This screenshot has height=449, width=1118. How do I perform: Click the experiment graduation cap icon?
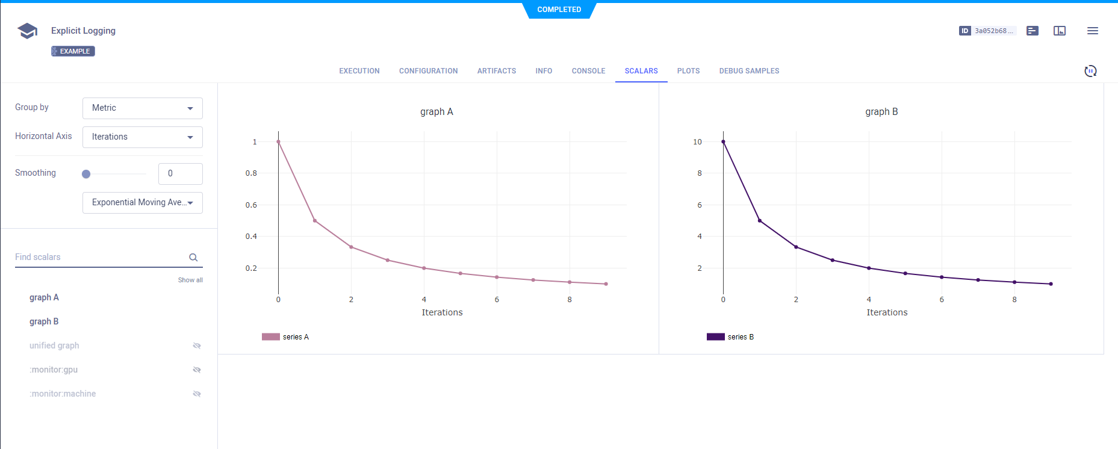coord(28,31)
